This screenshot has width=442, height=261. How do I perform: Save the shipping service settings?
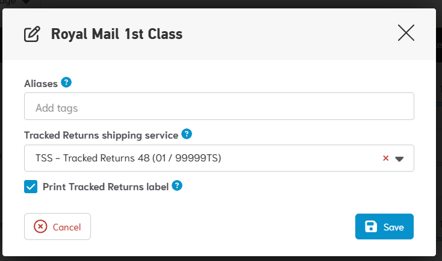click(384, 227)
